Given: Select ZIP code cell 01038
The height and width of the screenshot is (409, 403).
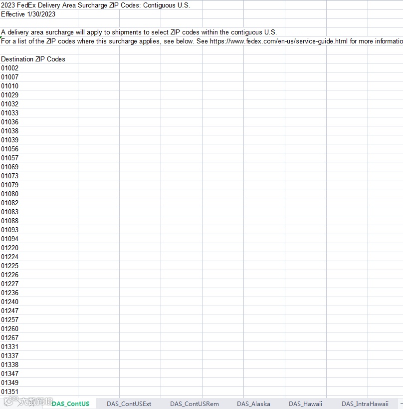Looking at the screenshot, I should tap(39, 131).
